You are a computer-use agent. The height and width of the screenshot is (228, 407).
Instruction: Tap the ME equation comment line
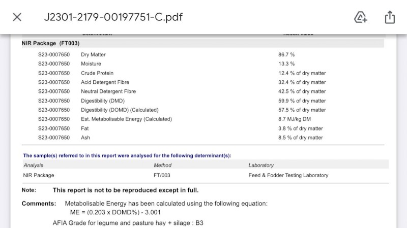coord(115,212)
